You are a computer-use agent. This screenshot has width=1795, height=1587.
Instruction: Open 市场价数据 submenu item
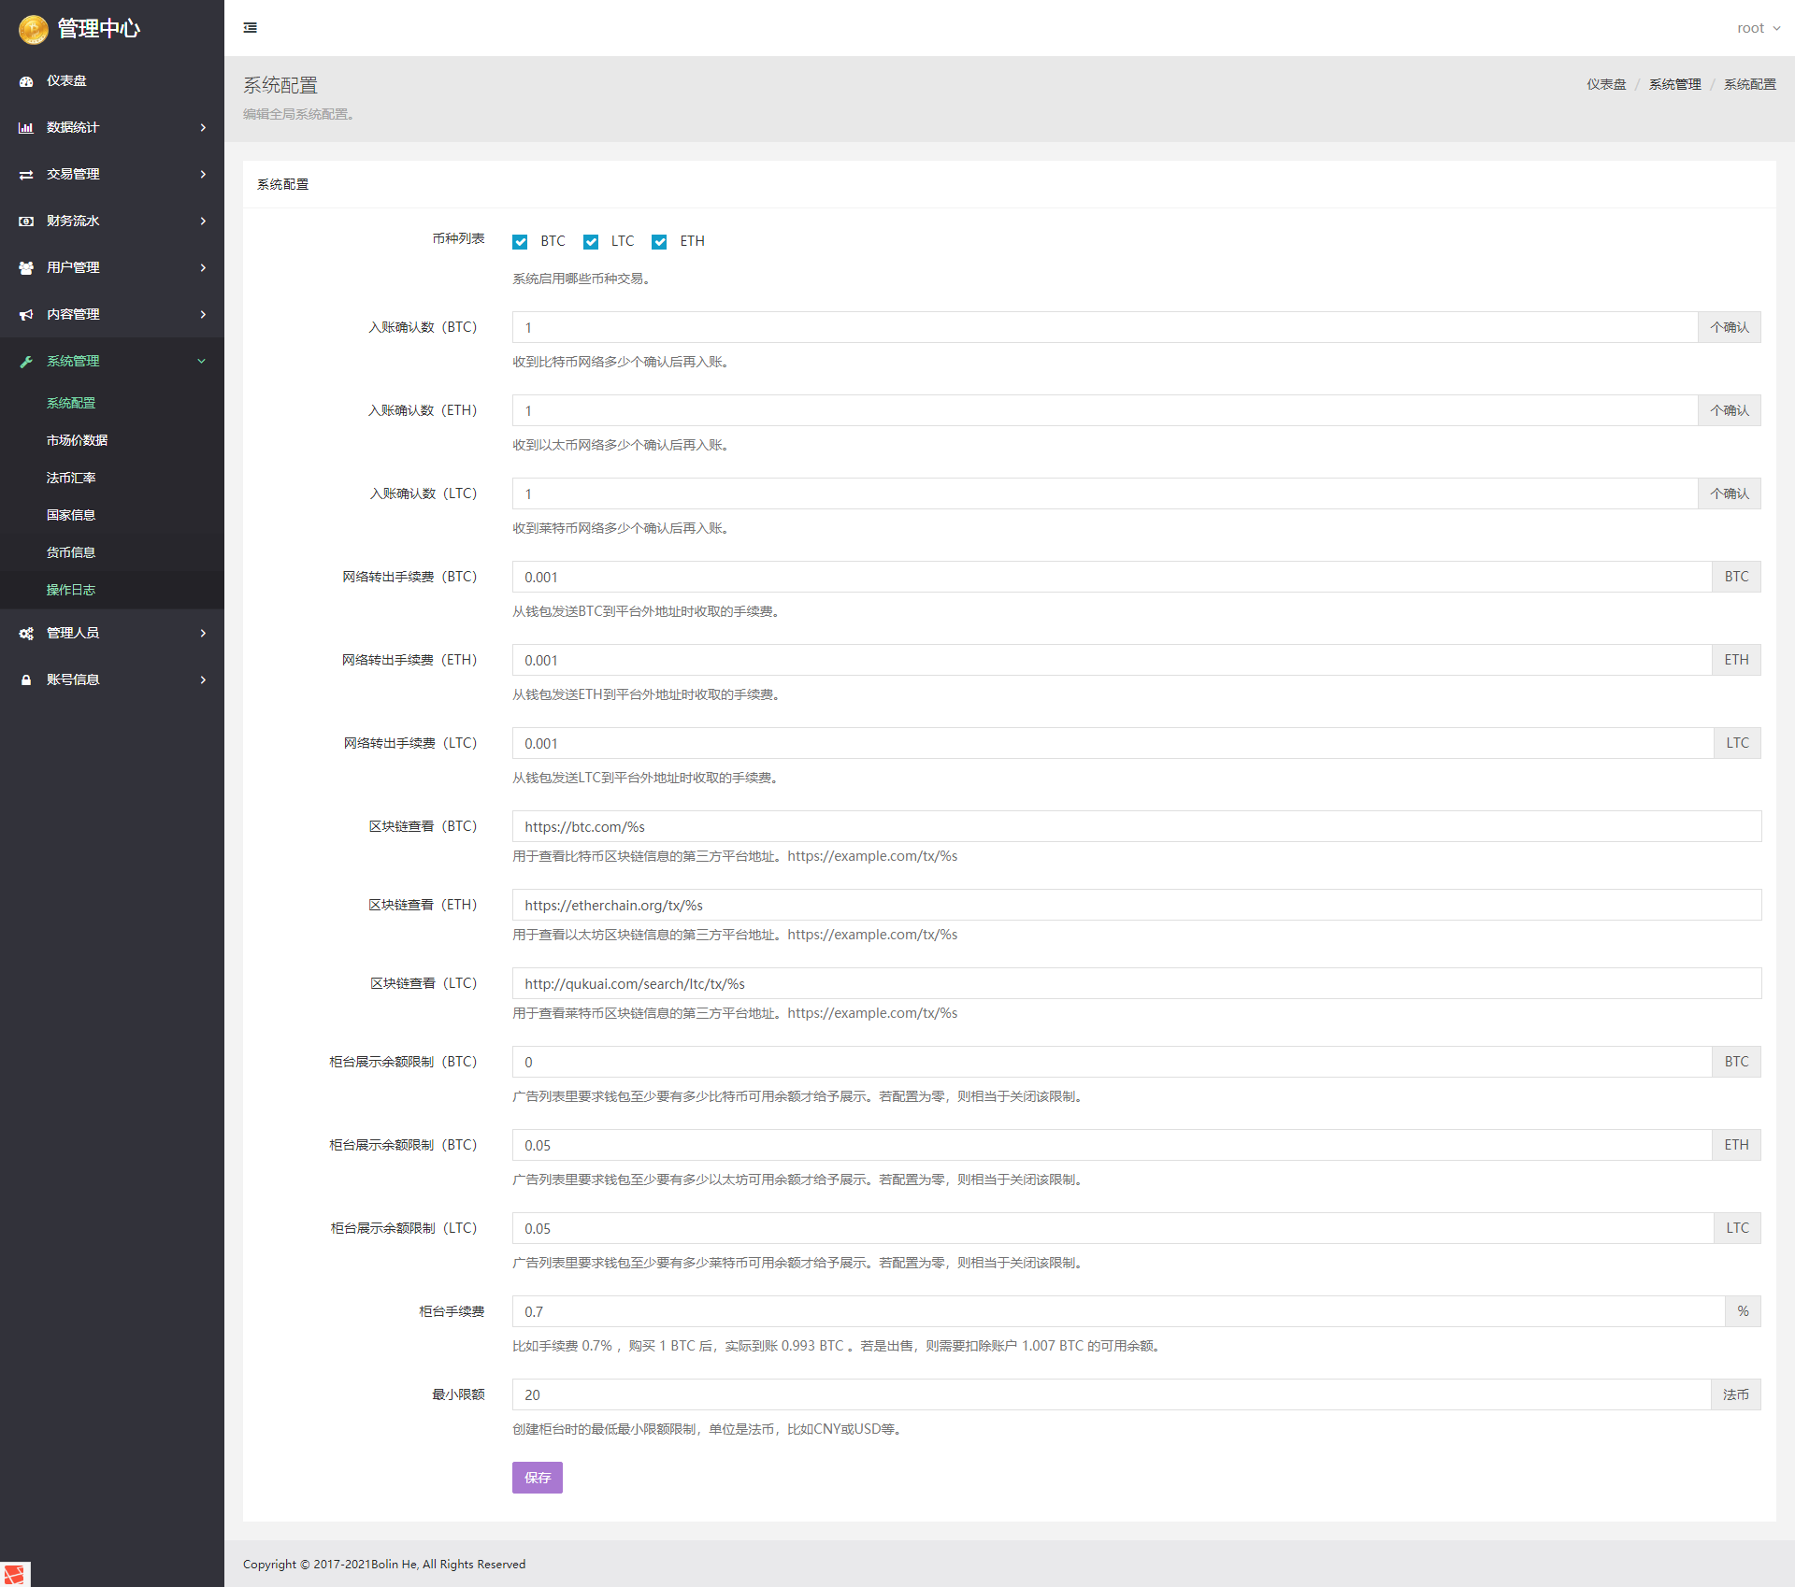click(x=77, y=440)
